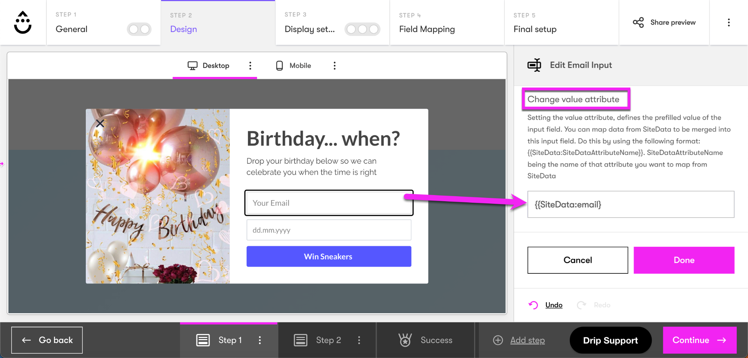This screenshot has width=748, height=358.
Task: Open the three-dot menu at top right
Action: [729, 22]
